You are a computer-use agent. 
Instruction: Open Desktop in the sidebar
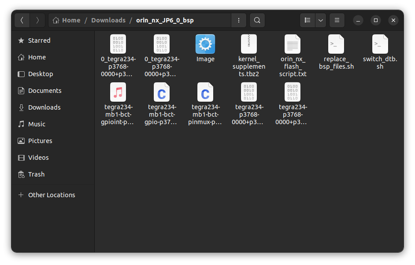coord(53,74)
